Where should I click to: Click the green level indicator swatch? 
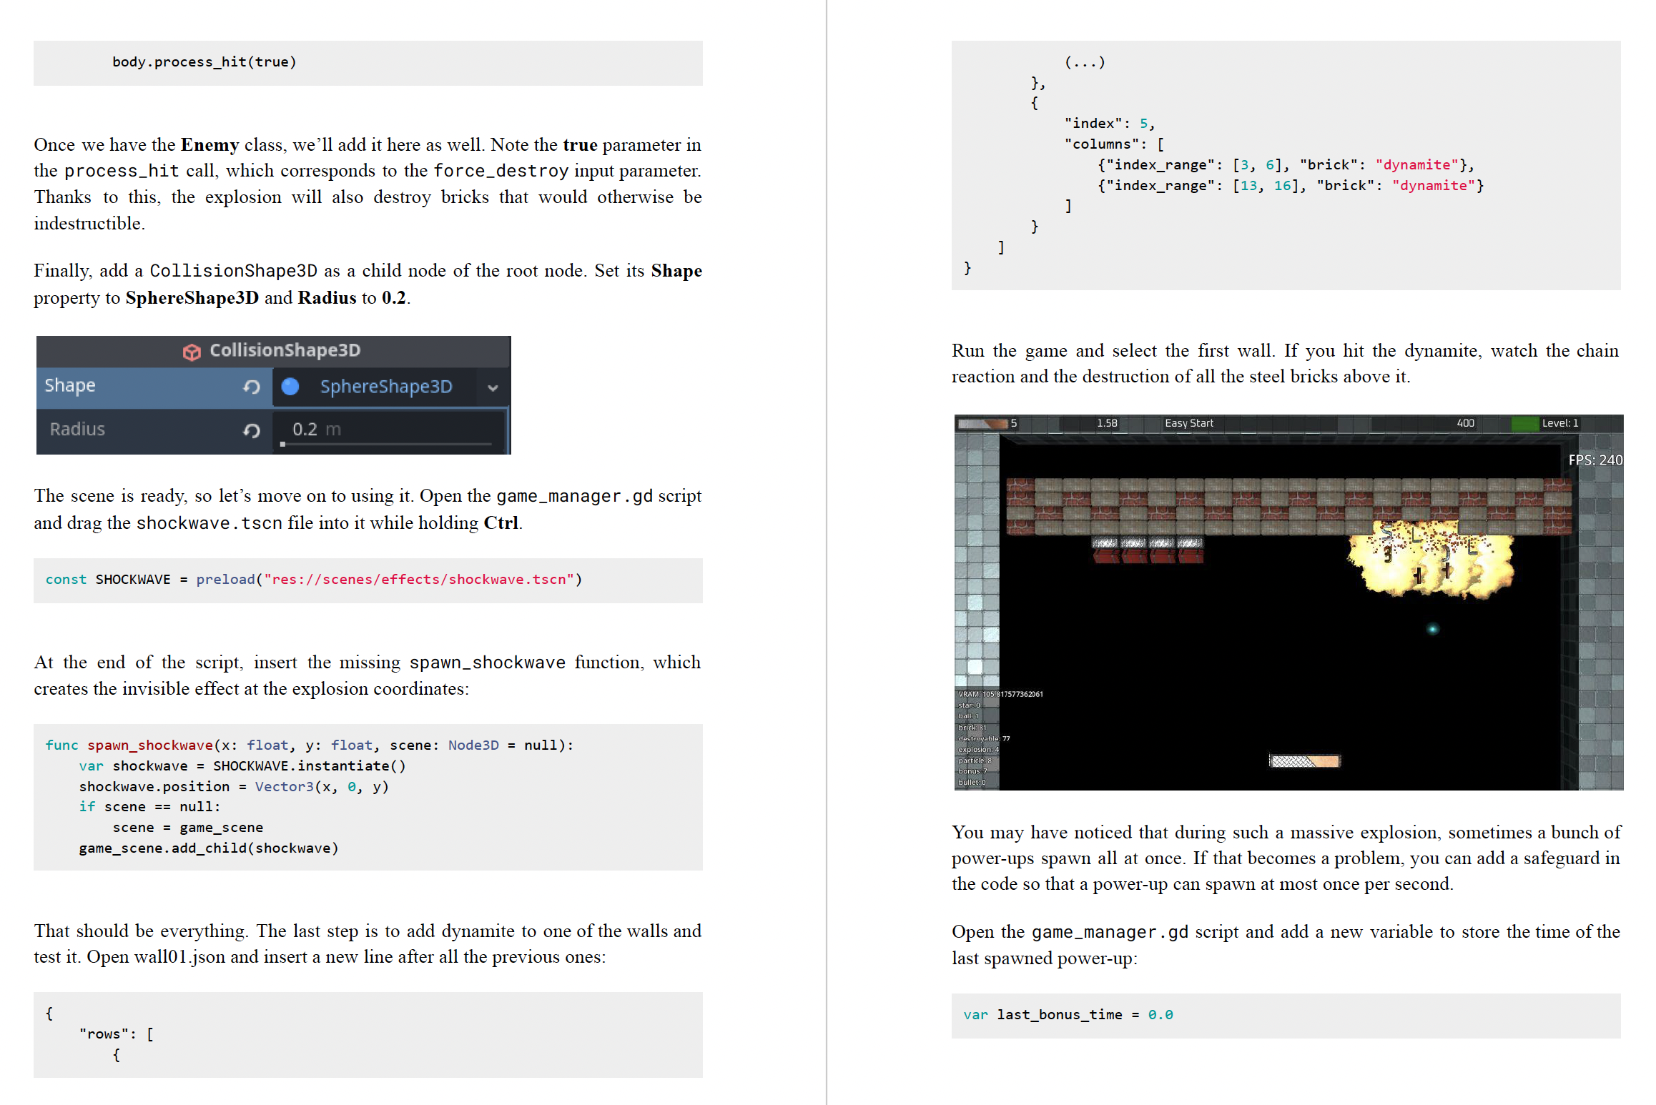coord(1524,423)
